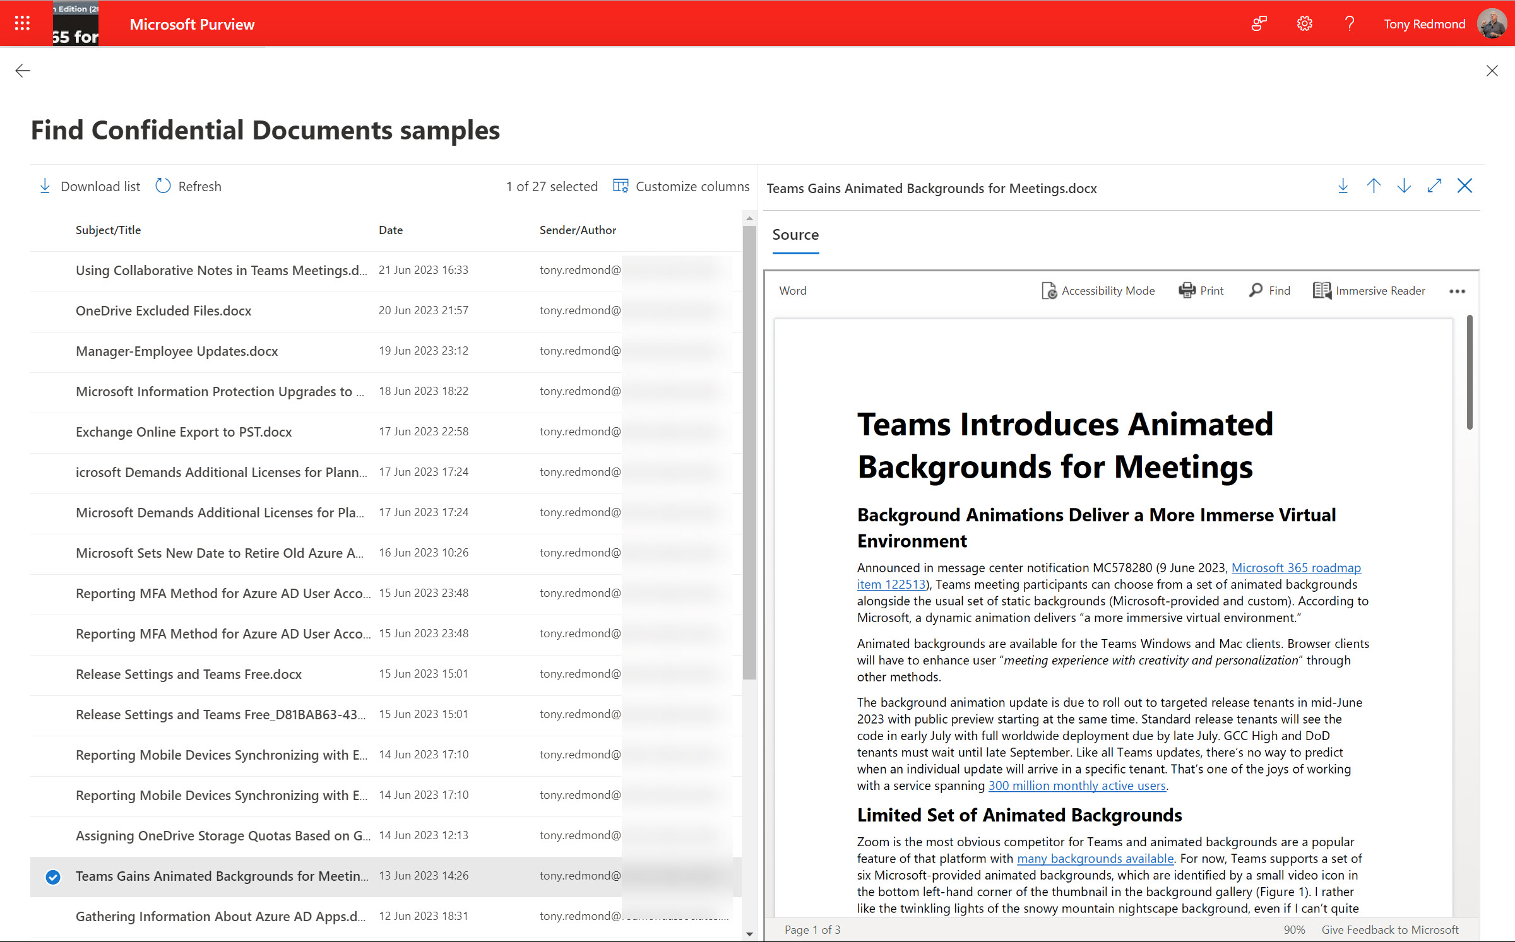The width and height of the screenshot is (1515, 942).
Task: Open Find in the document viewer
Action: coord(1269,290)
